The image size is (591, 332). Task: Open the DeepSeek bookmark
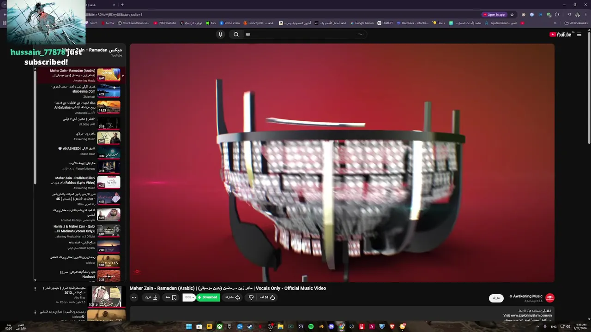[x=412, y=23]
